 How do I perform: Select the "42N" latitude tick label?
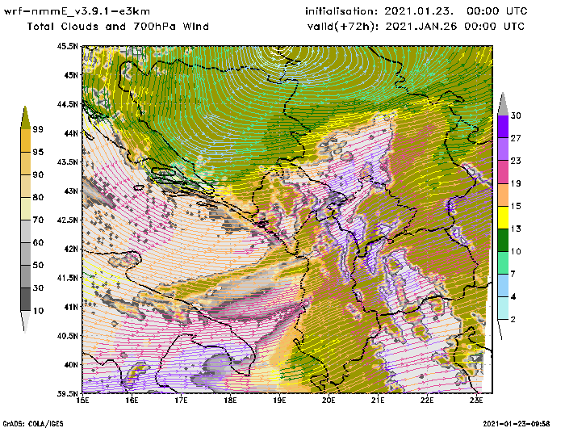pyautogui.click(x=71, y=250)
